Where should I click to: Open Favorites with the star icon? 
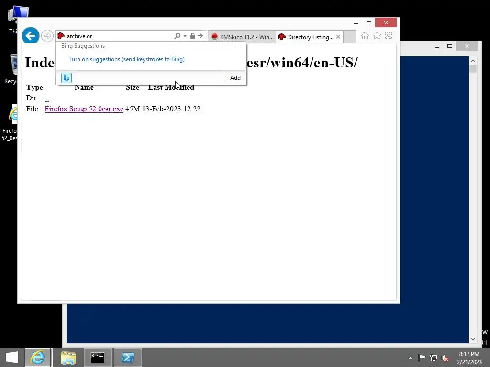(377, 35)
